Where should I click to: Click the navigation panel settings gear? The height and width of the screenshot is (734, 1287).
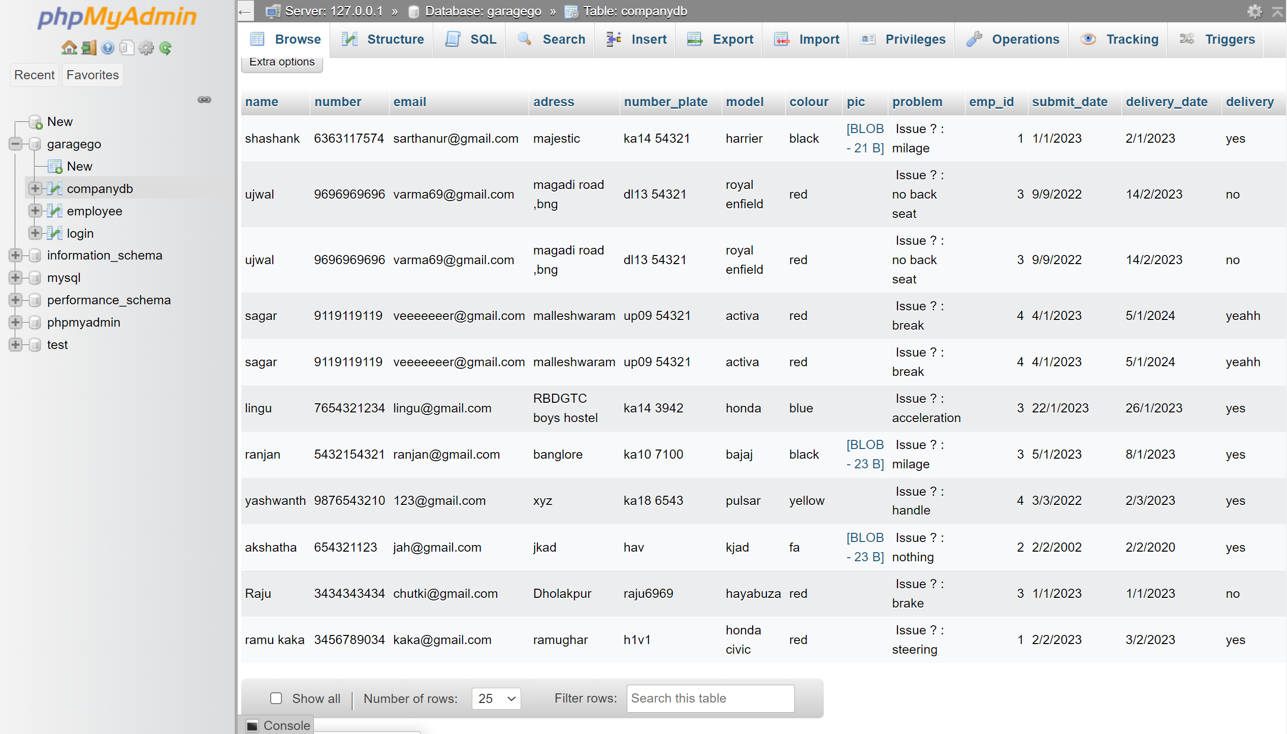146,48
